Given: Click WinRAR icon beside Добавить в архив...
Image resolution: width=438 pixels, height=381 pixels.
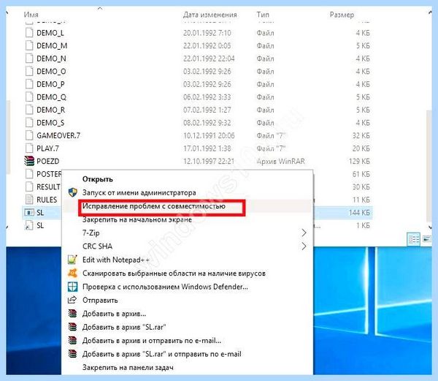Looking at the screenshot, I should 72,313.
